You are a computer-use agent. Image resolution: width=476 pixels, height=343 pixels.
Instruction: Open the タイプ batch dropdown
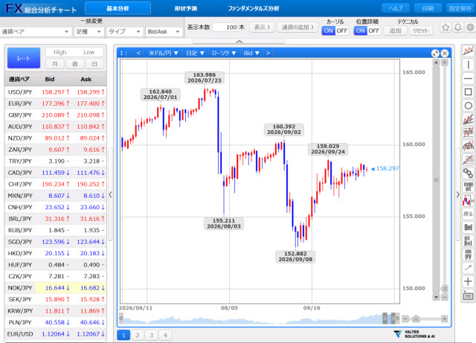pos(124,31)
